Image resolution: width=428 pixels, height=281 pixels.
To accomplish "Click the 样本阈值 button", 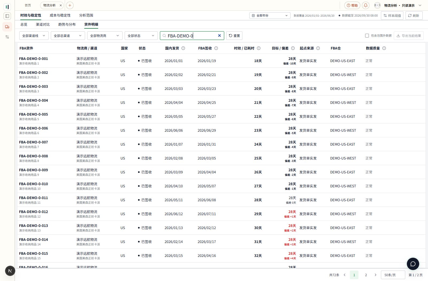I will (x=392, y=16).
